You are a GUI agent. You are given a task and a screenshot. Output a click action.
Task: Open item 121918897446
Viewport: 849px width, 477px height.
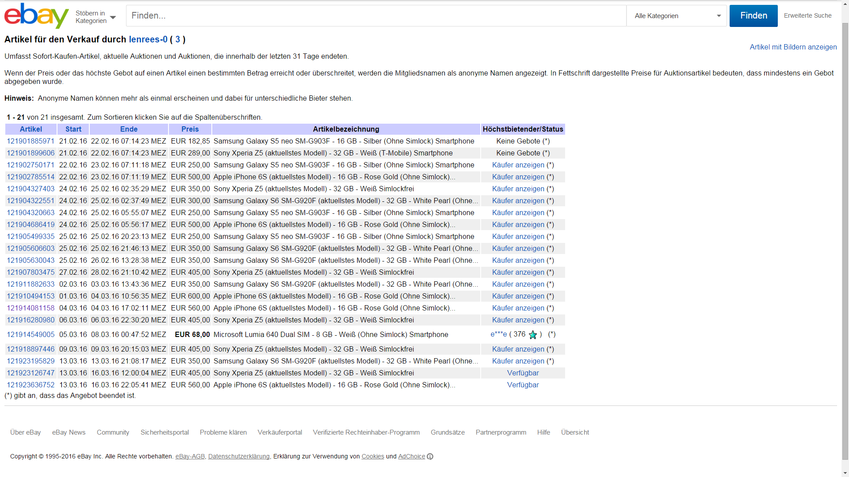(x=31, y=349)
